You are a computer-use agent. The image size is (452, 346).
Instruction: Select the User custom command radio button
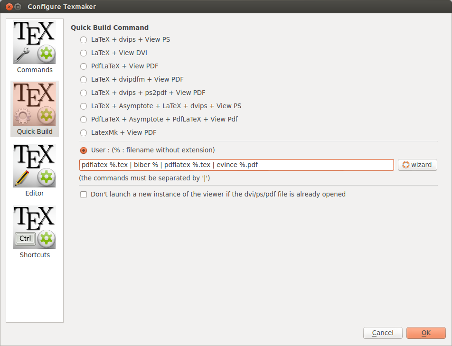click(x=84, y=150)
